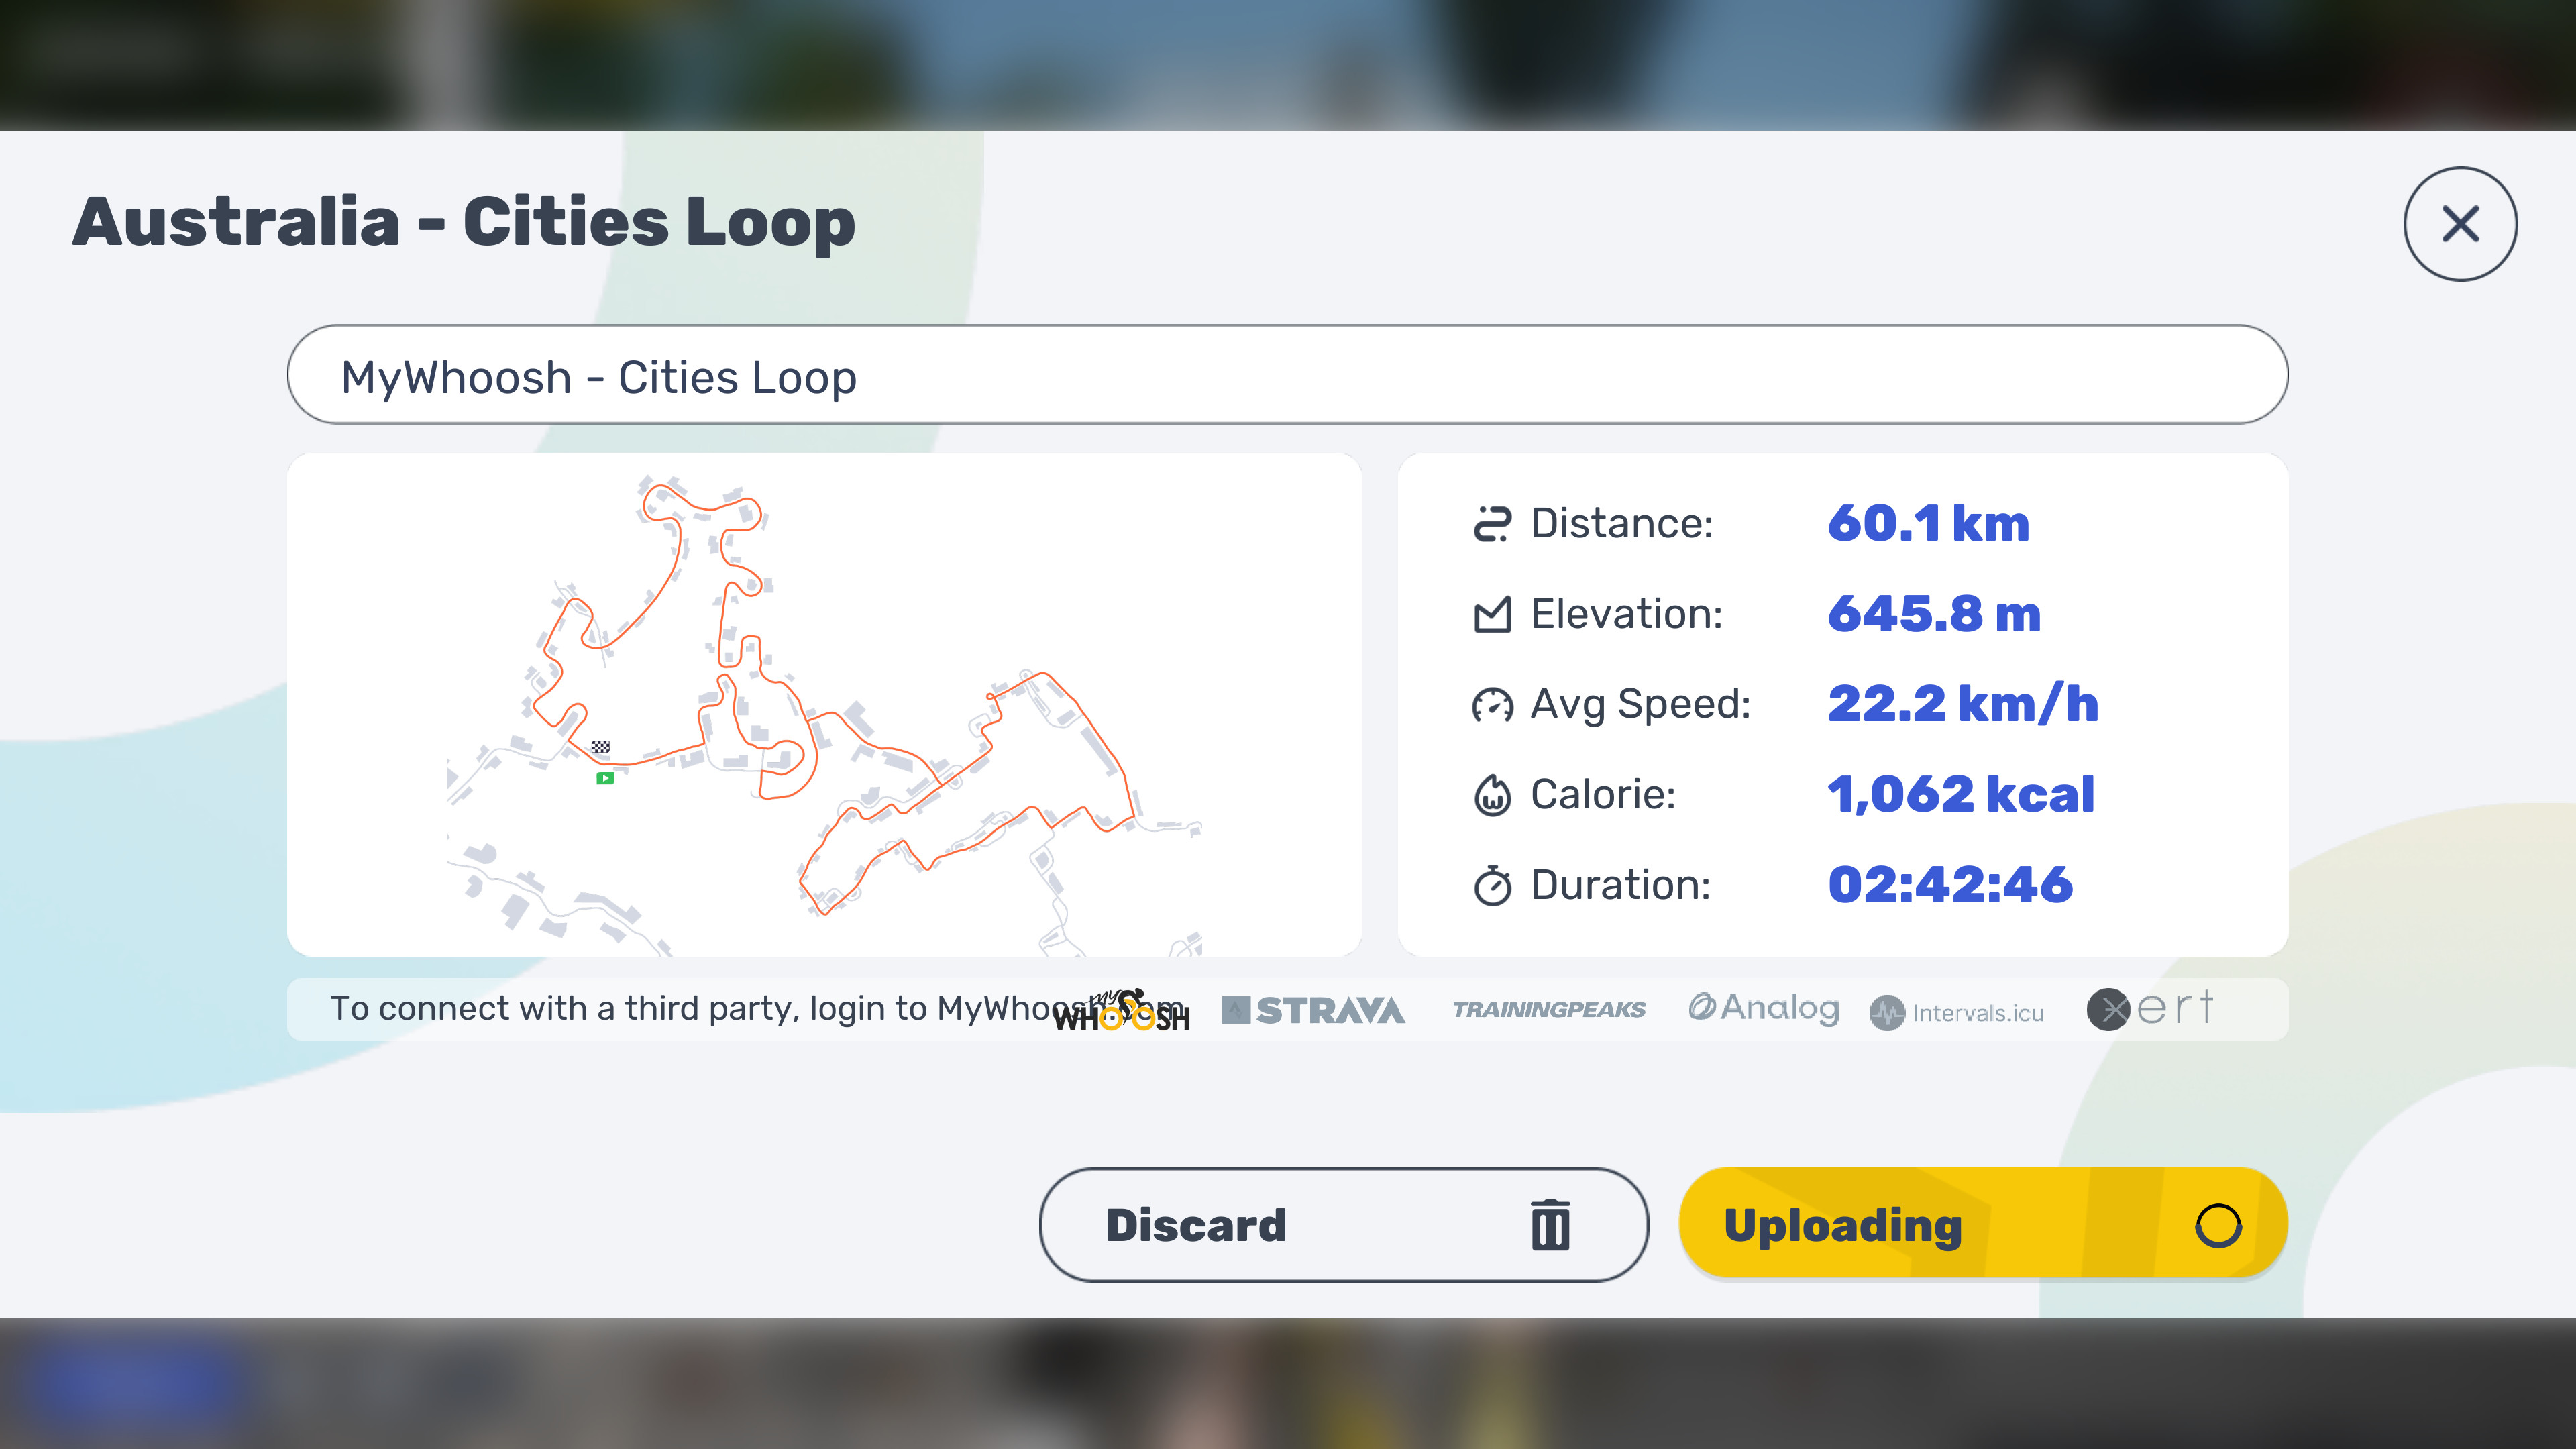The image size is (2576, 1449).
Task: Click the yellow Uploading button
Action: (x=1983, y=1224)
